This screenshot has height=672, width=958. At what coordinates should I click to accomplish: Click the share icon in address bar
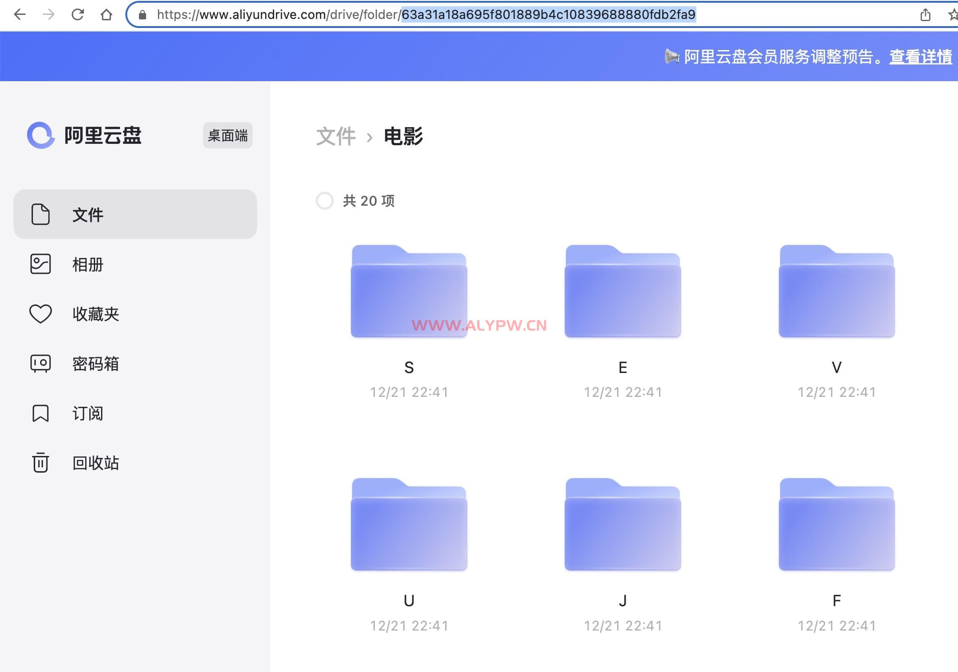point(925,15)
